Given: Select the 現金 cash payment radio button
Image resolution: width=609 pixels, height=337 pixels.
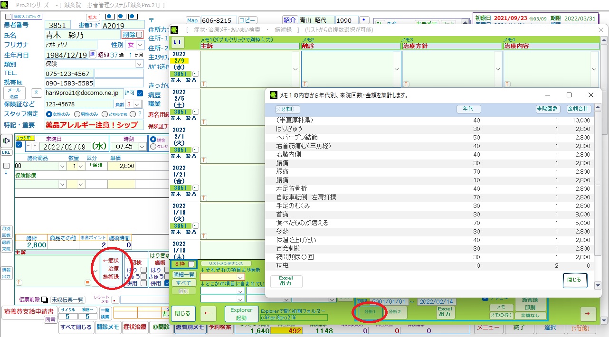Looking at the screenshot, I should (153, 140).
